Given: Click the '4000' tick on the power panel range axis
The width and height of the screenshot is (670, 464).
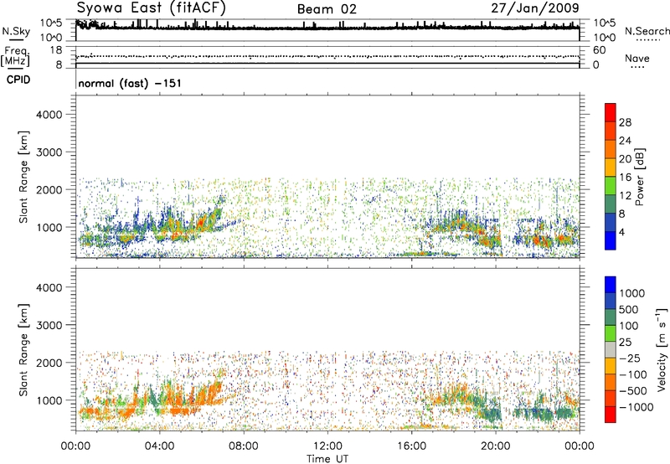Looking at the screenshot, I should (49, 115).
